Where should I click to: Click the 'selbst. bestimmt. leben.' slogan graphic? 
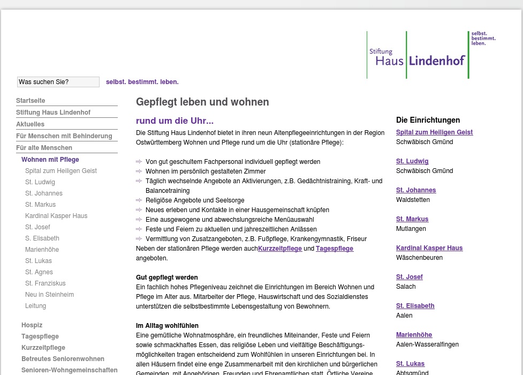482,39
